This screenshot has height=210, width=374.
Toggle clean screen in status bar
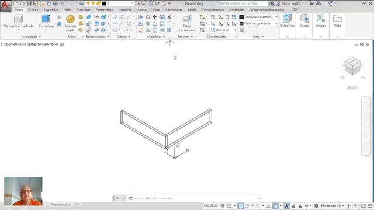pos(363,206)
